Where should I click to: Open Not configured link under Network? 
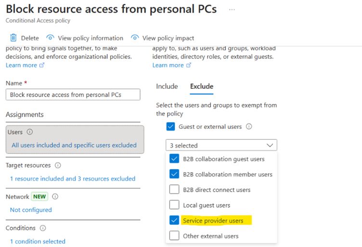pos(31,210)
